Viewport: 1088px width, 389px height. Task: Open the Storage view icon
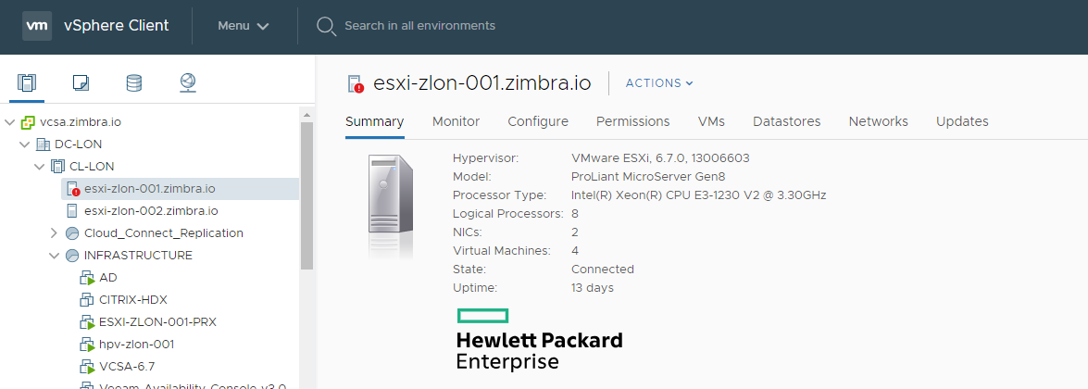pos(134,83)
